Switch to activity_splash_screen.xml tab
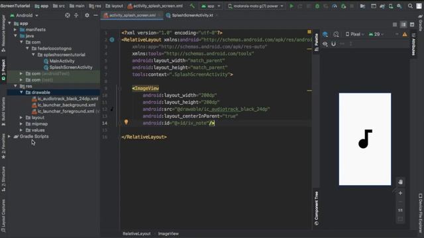This screenshot has width=424, height=238. coord(132,15)
